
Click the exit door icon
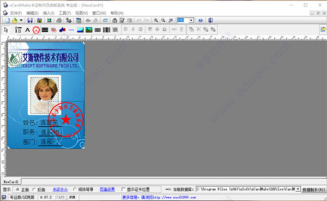pyautogui.click(x=210, y=20)
